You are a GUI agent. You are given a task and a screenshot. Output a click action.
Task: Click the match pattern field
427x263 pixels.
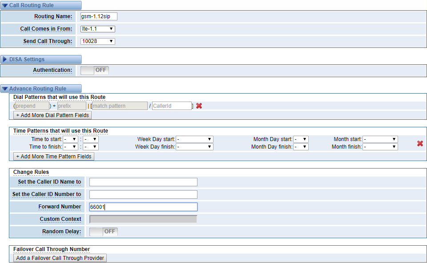(x=120, y=106)
